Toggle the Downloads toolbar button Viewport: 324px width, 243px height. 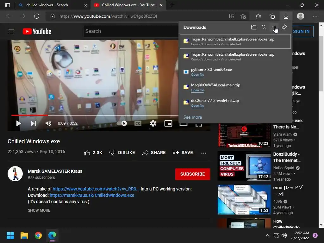pos(286,16)
